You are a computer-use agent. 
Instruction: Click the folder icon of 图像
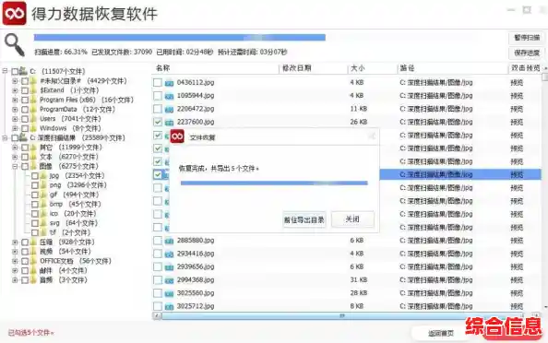coord(33,166)
